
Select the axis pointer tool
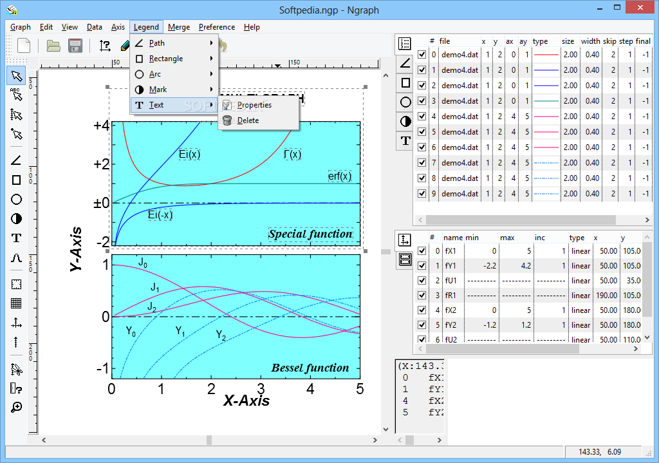pyautogui.click(x=16, y=115)
